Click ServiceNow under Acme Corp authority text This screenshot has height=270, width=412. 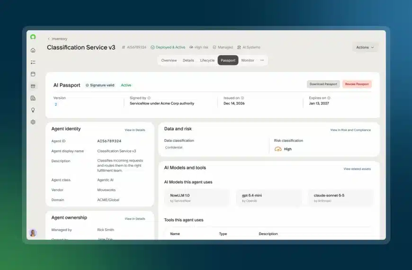(x=162, y=103)
